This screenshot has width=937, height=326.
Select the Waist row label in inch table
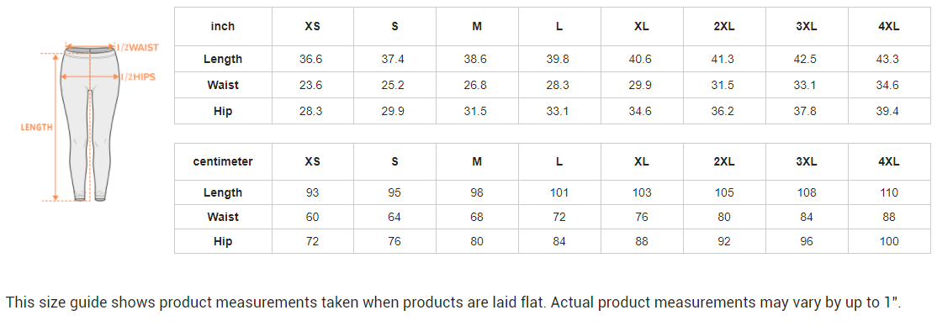223,86
